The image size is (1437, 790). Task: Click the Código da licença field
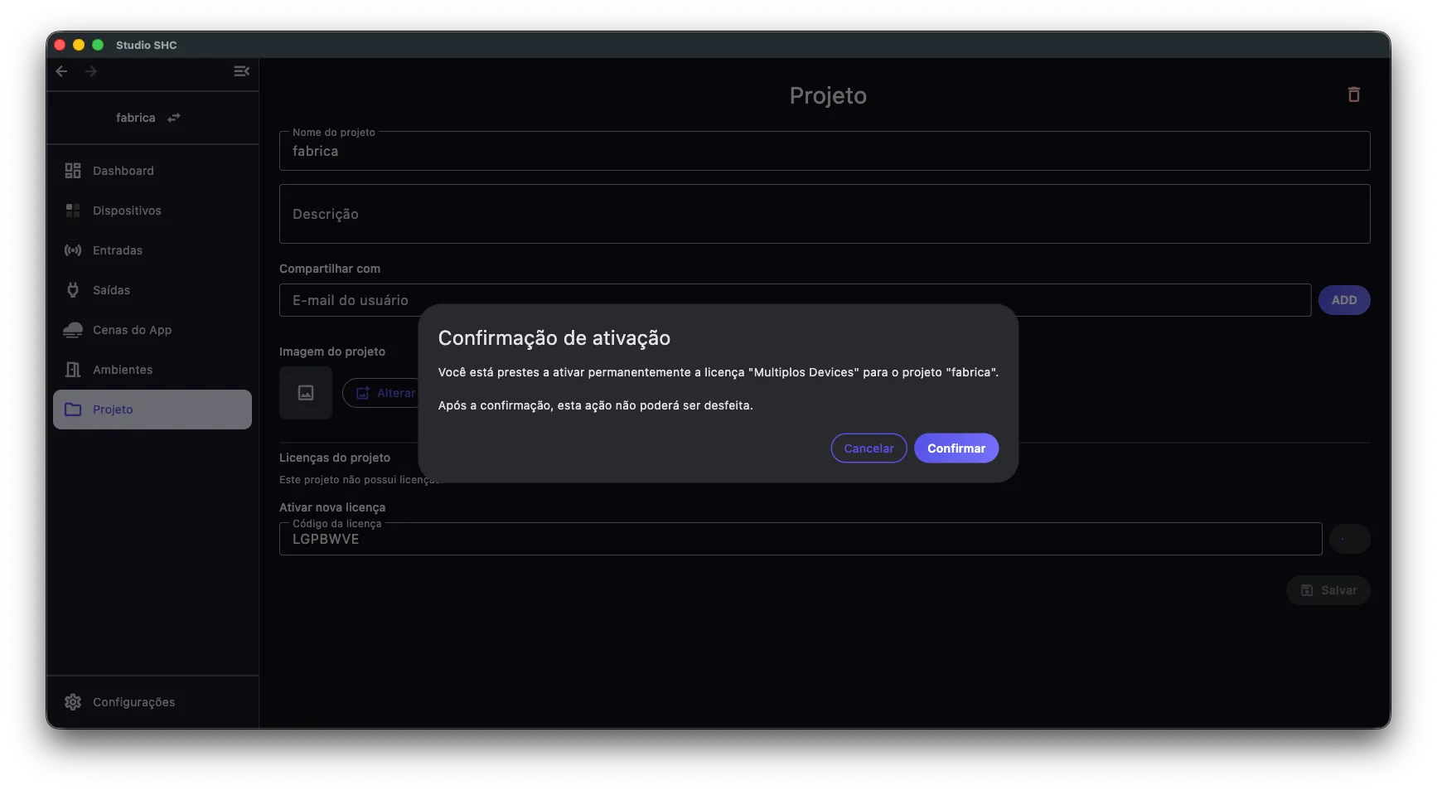point(801,539)
